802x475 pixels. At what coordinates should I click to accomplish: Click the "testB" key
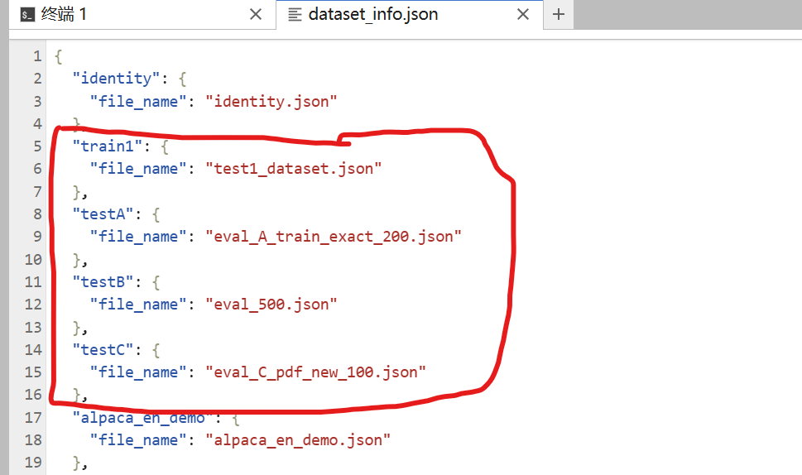click(103, 281)
